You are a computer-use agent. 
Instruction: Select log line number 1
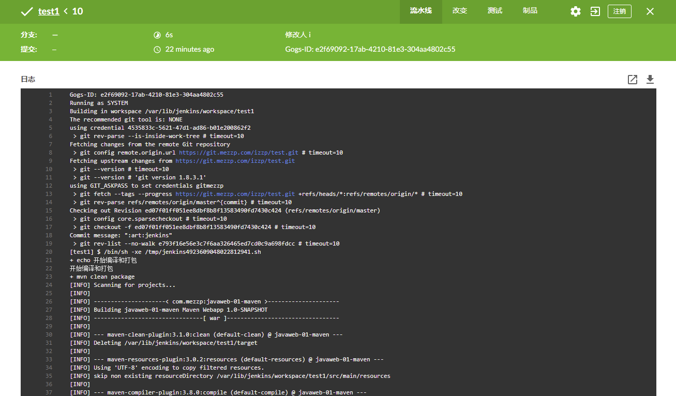click(x=51, y=95)
